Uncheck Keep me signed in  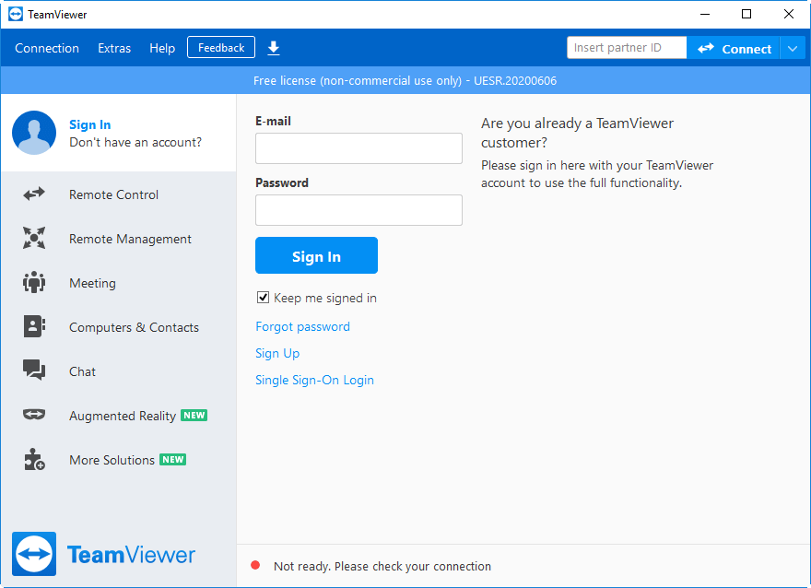(263, 298)
